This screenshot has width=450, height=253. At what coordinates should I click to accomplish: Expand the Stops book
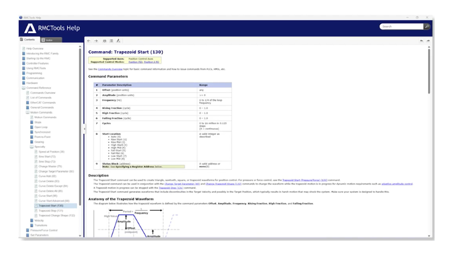coord(32,122)
